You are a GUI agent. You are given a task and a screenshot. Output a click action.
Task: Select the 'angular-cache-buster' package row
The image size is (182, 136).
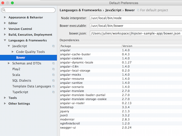(121, 54)
